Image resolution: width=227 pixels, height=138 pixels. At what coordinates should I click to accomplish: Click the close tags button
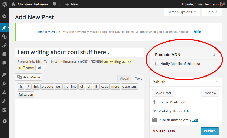(x=129, y=87)
